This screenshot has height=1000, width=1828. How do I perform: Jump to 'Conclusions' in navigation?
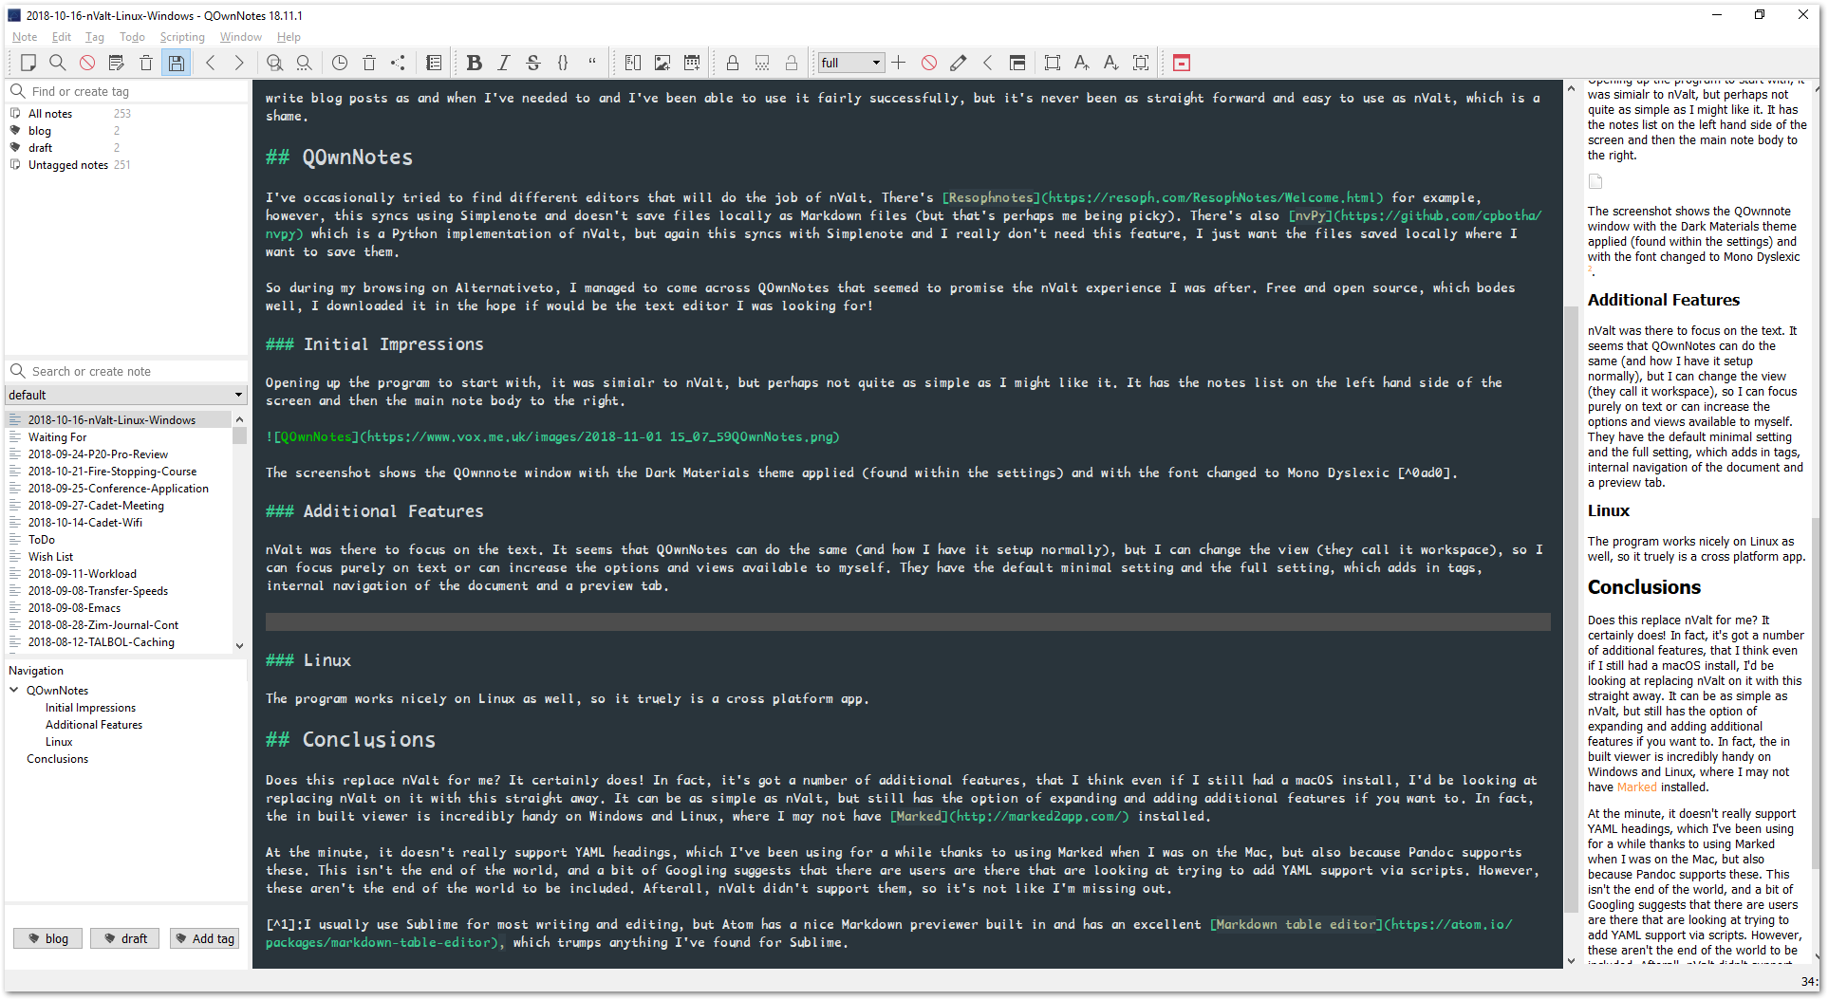57,759
